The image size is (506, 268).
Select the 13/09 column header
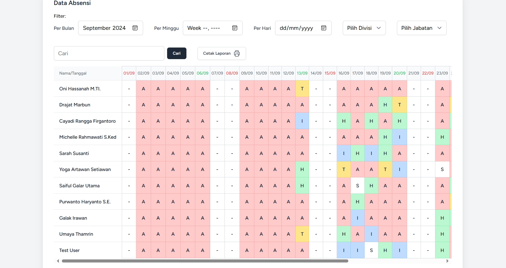pyautogui.click(x=302, y=73)
